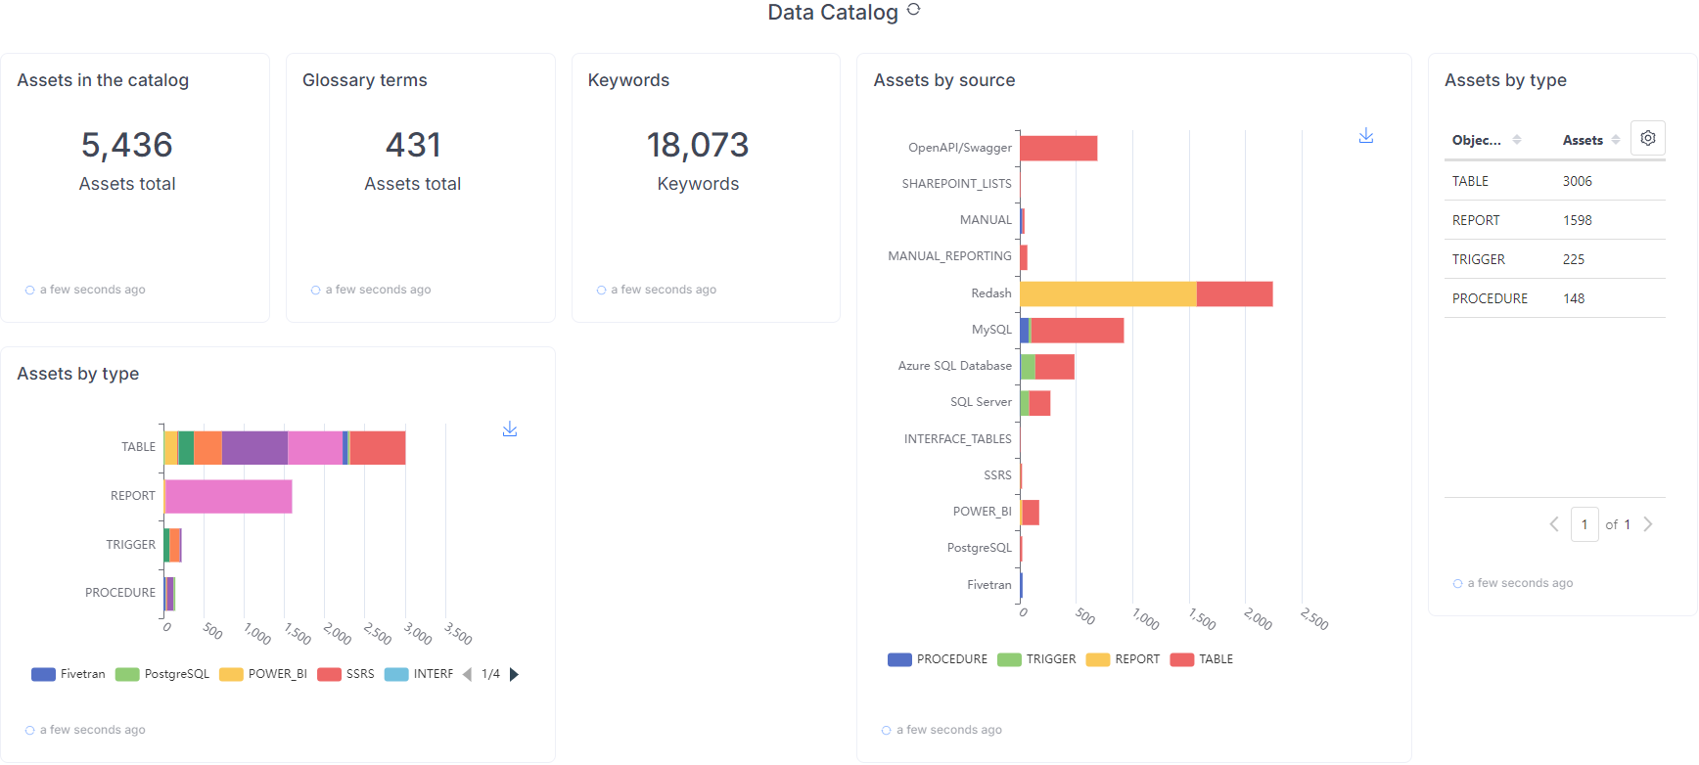Toggle INTERF series in legend
Screen dimensions: 1699x765
coord(419,674)
